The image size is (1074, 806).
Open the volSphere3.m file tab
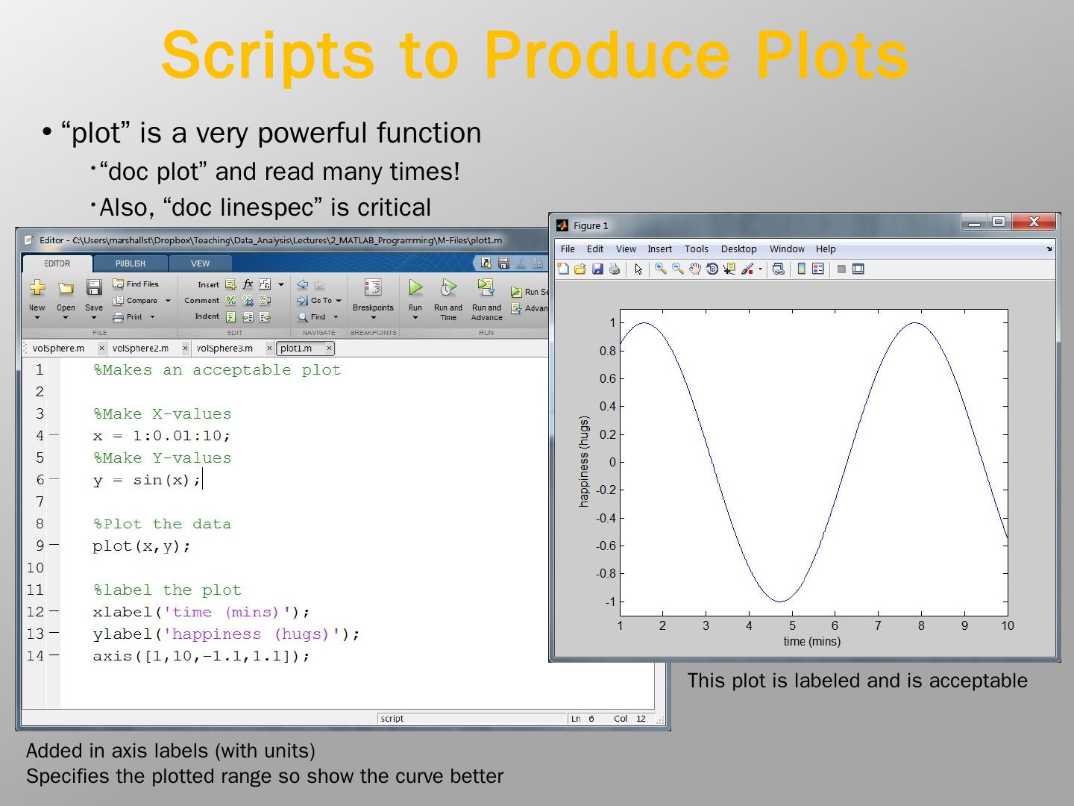(224, 349)
